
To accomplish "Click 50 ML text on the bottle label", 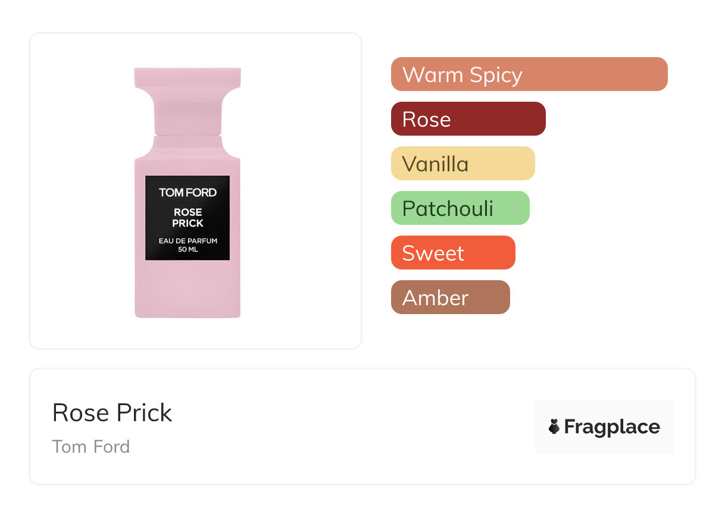I will pyautogui.click(x=187, y=249).
